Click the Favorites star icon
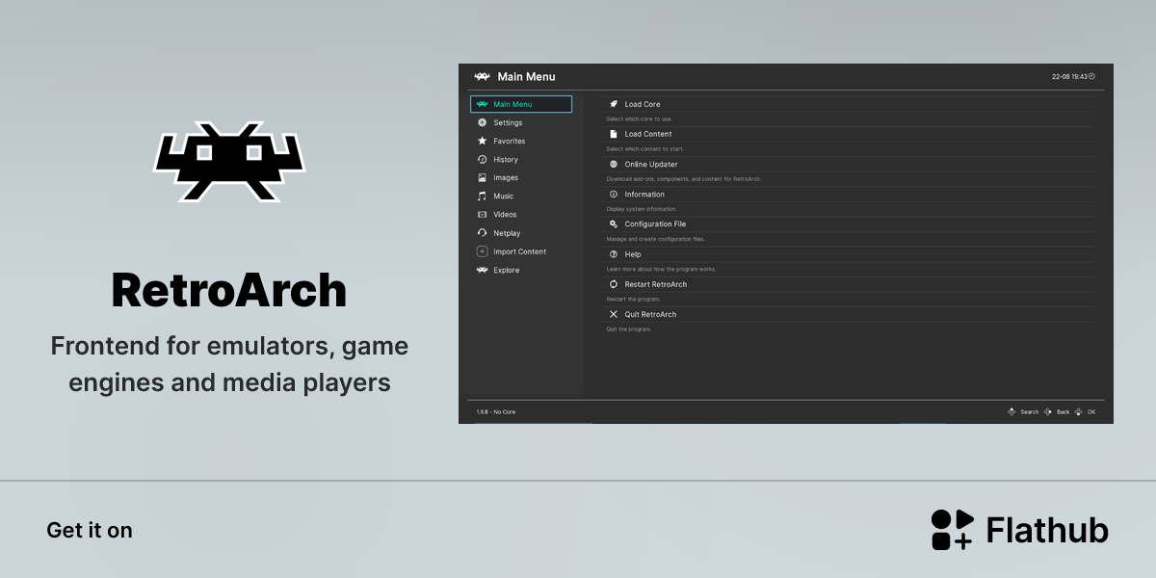The height and width of the screenshot is (578, 1156). coord(483,141)
